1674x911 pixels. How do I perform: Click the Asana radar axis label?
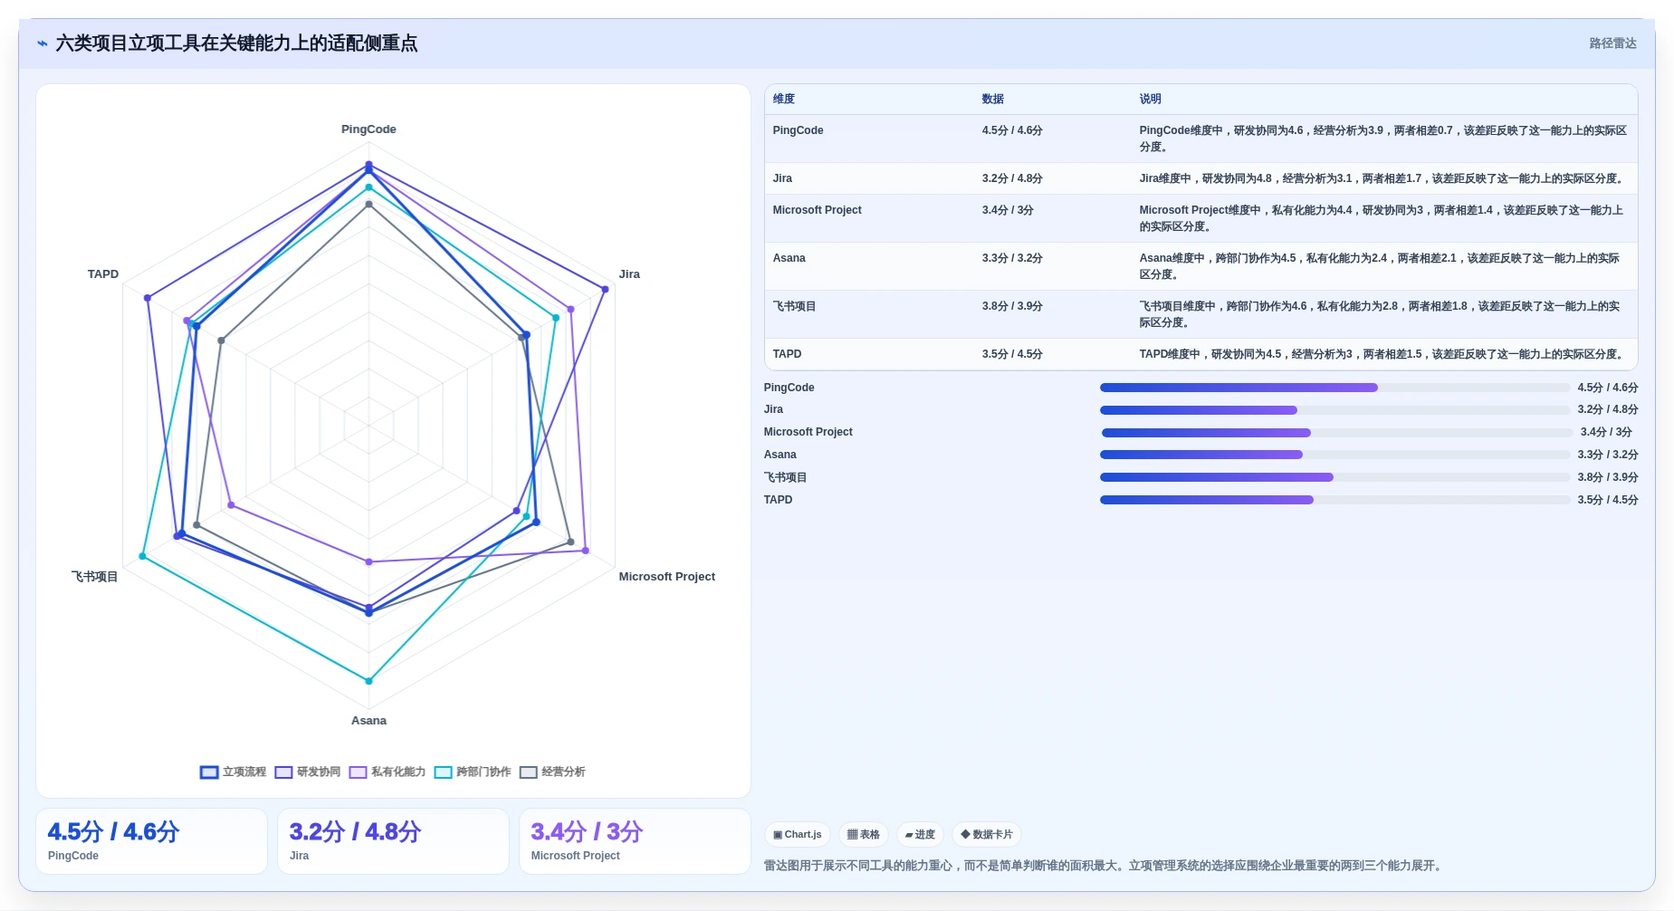368,721
